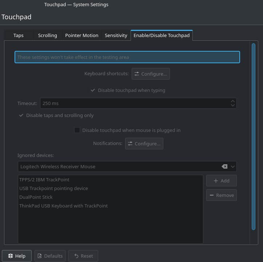
Task: Select the Enable/Disable Touchpad tab
Action: click(x=162, y=35)
